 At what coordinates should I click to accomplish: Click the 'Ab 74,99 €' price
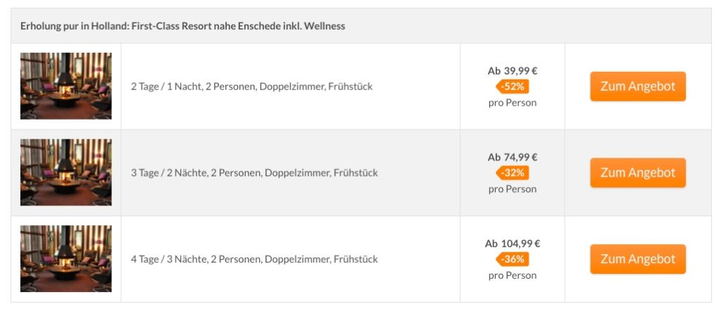pyautogui.click(x=513, y=157)
